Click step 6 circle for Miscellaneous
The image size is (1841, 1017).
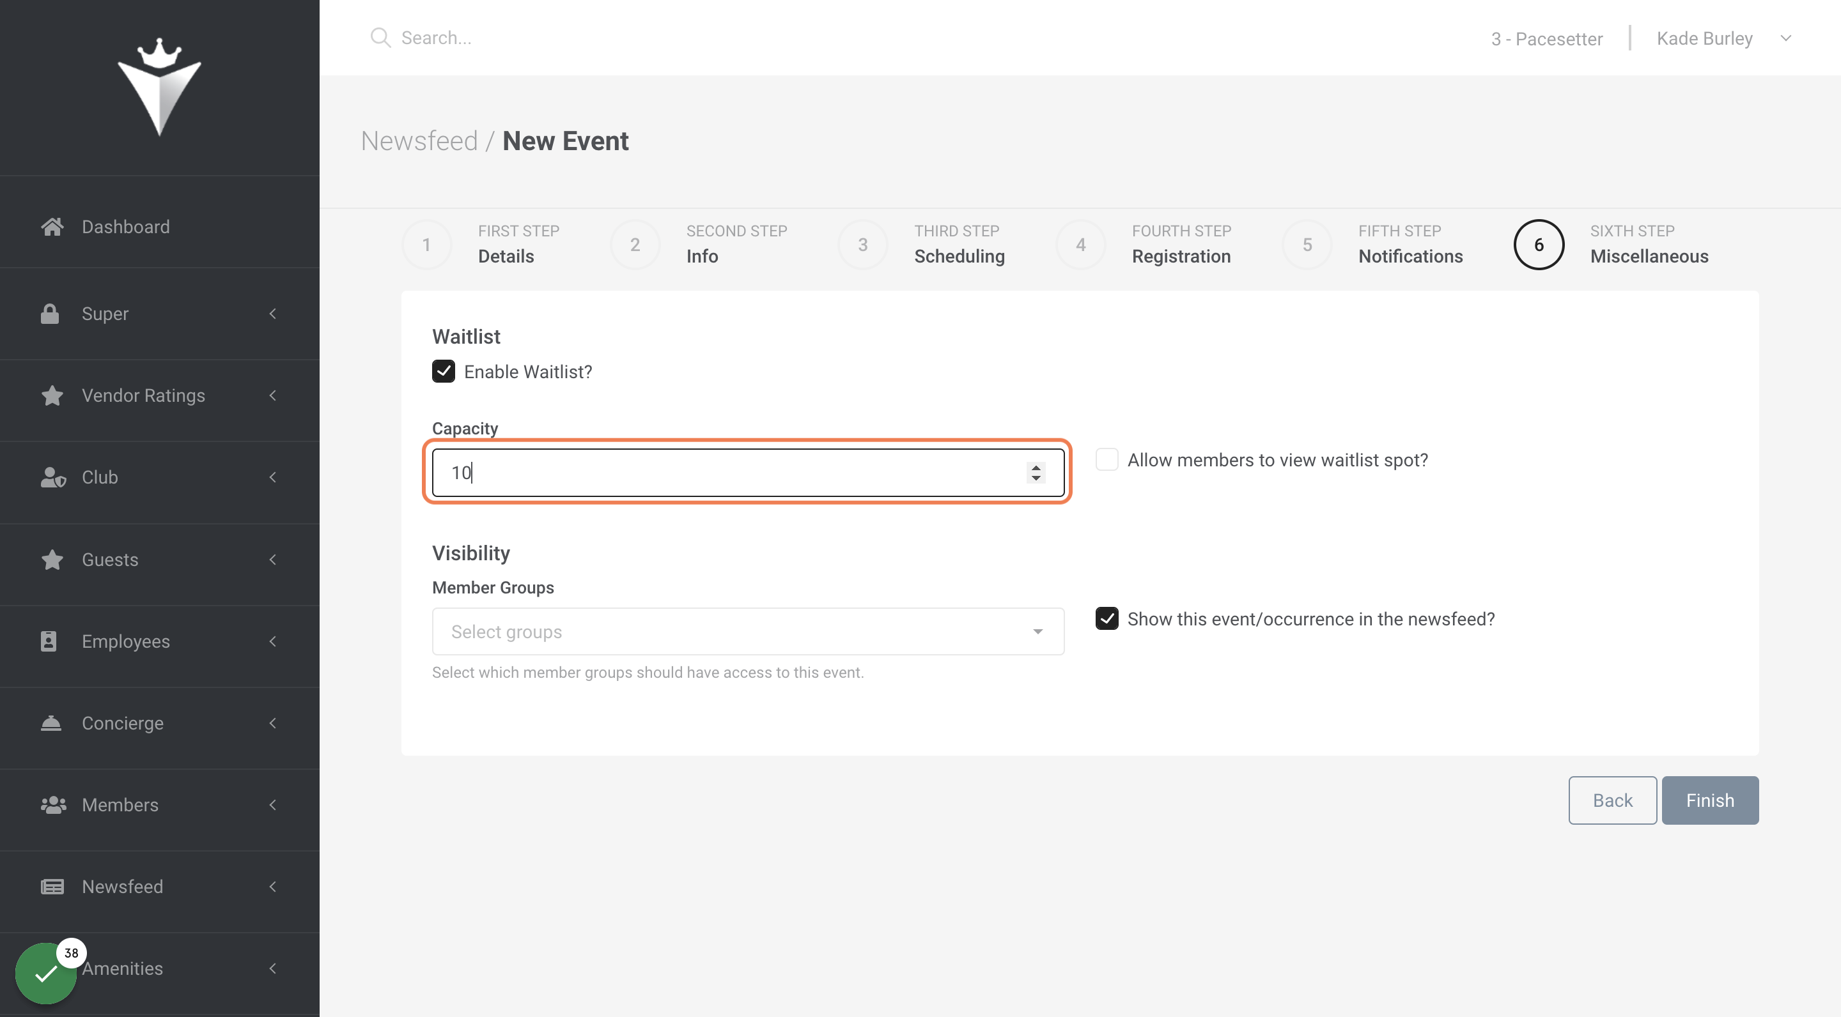coord(1539,245)
